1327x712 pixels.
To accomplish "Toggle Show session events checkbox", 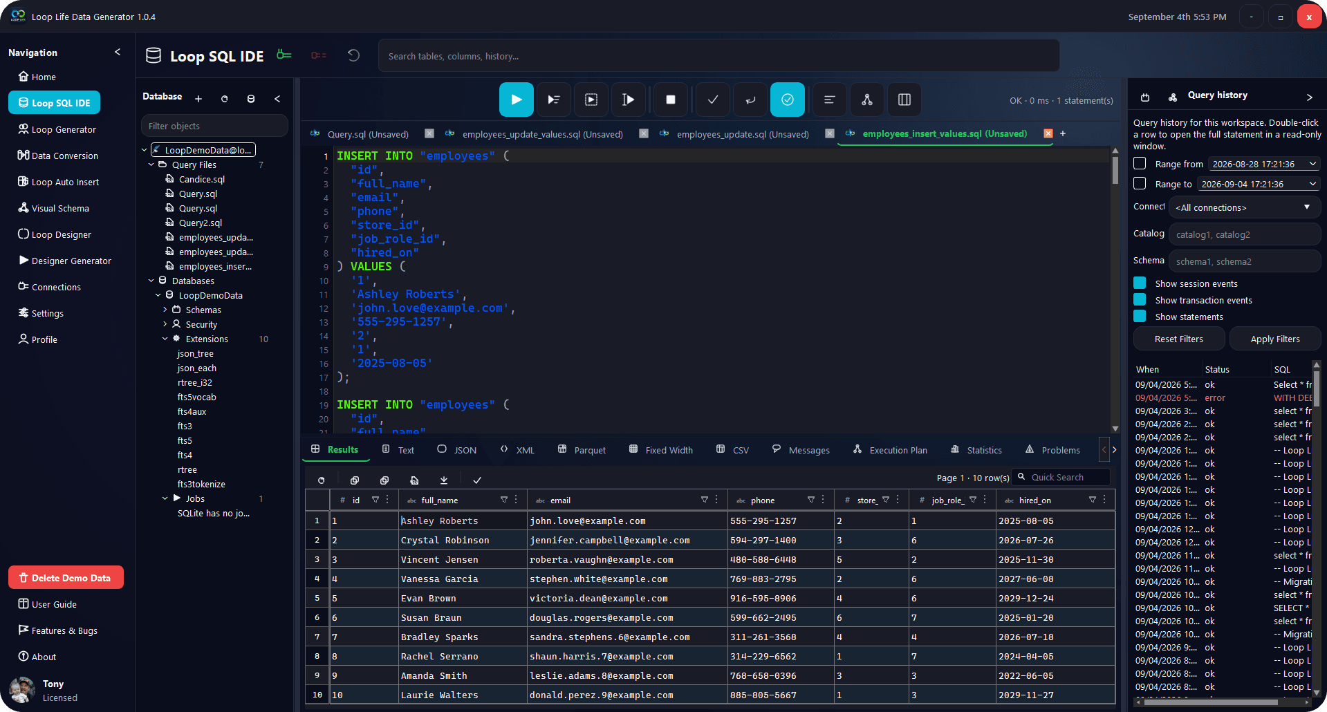I will [1140, 283].
